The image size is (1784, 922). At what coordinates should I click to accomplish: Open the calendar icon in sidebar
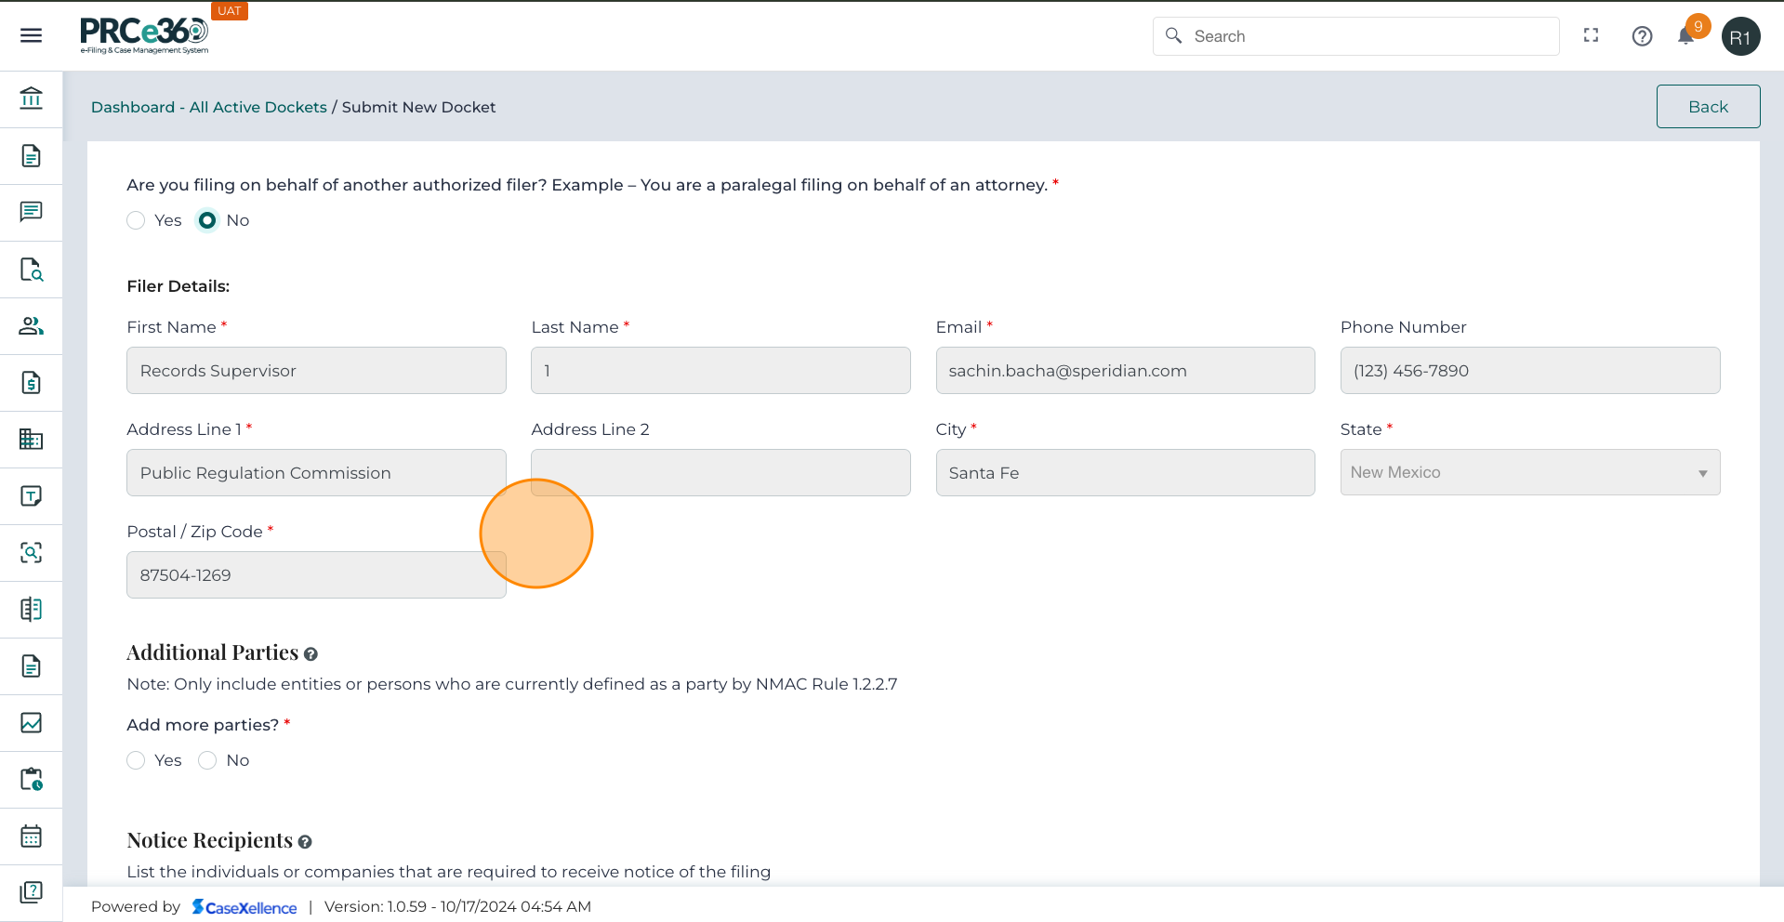tap(31, 836)
